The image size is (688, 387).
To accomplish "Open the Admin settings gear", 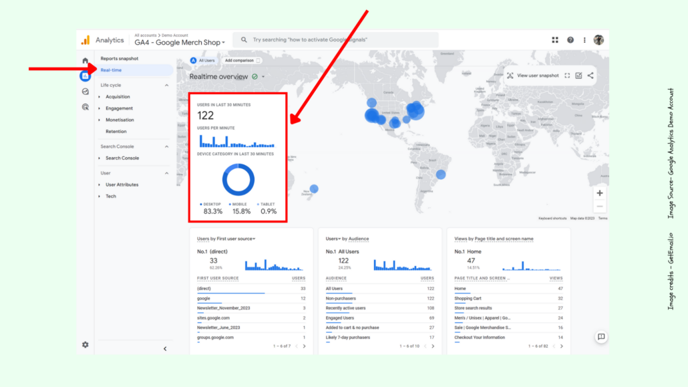I will [85, 345].
